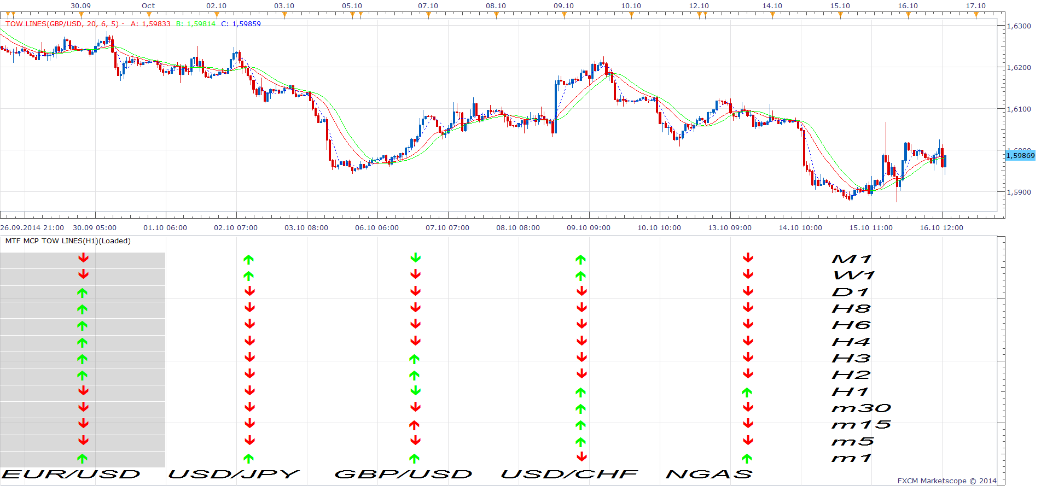Viewport: 1041px width, 486px height.
Task: Click the NGAS M1 red down arrow
Action: tap(748, 257)
